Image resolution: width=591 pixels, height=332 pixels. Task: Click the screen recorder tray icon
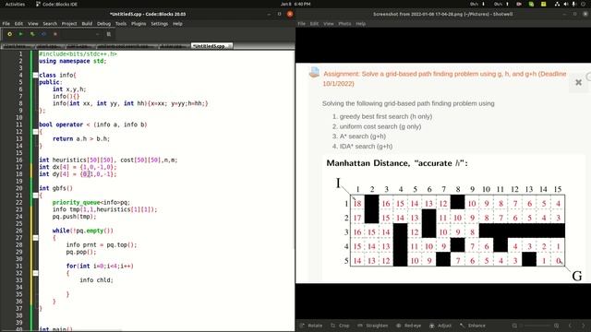click(x=519, y=4)
